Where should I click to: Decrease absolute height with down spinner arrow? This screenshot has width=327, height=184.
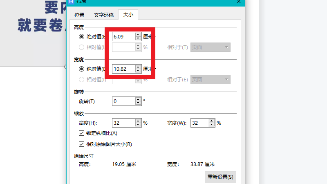coord(138,38)
